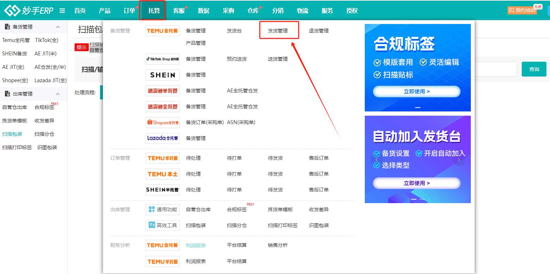The height and width of the screenshot is (274, 550).
Task: Open 销售分析 under 财务分析
Action: pyautogui.click(x=278, y=245)
